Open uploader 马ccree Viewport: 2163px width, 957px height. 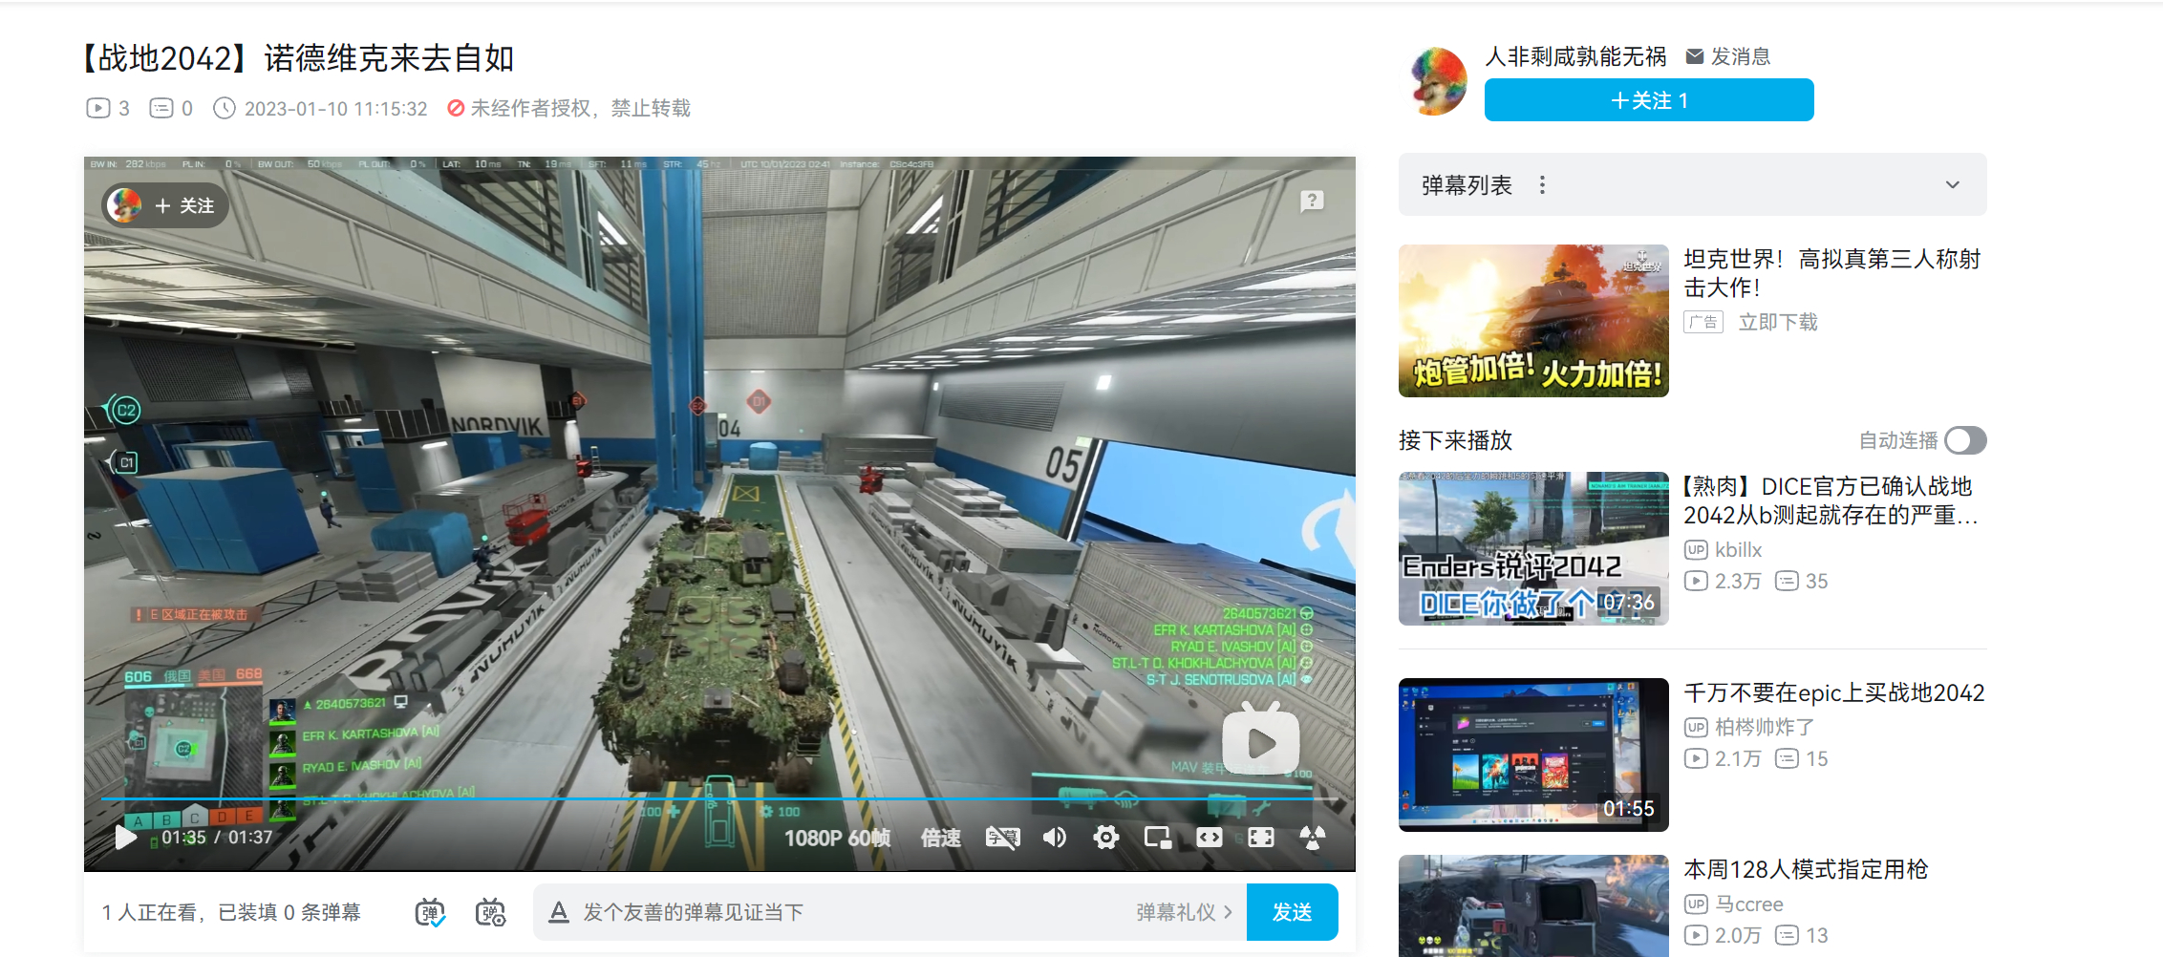tap(1749, 904)
